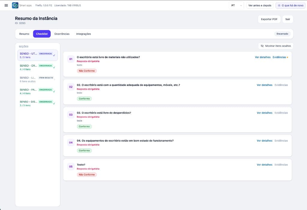The height and width of the screenshot is (210, 307).
Task: Click Firefly: 1.0.0.112 version text
Action: point(44,5)
